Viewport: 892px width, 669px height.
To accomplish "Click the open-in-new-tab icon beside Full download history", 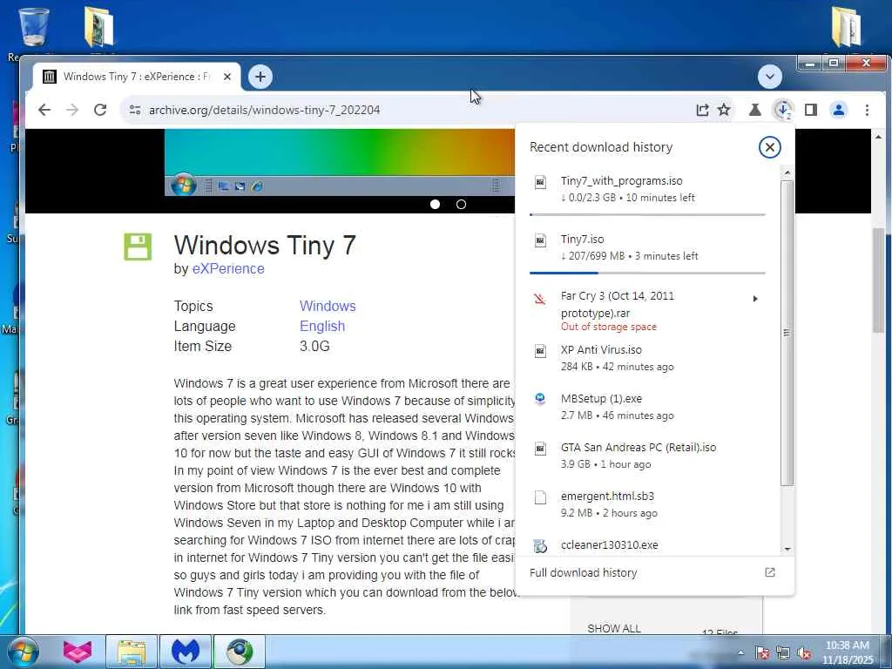I will tap(770, 572).
